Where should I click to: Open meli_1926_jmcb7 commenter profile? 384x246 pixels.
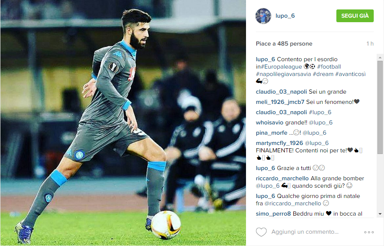pos(280,102)
